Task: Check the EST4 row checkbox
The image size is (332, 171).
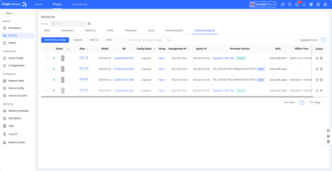Action: (x=47, y=80)
